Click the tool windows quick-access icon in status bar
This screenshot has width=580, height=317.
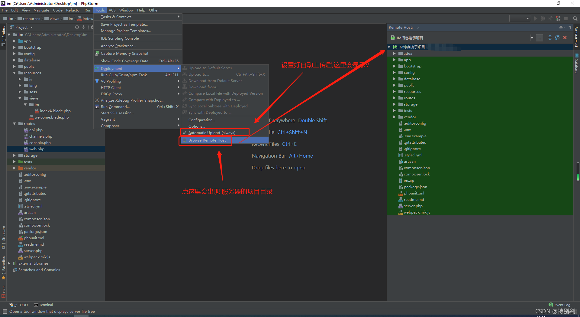5,311
